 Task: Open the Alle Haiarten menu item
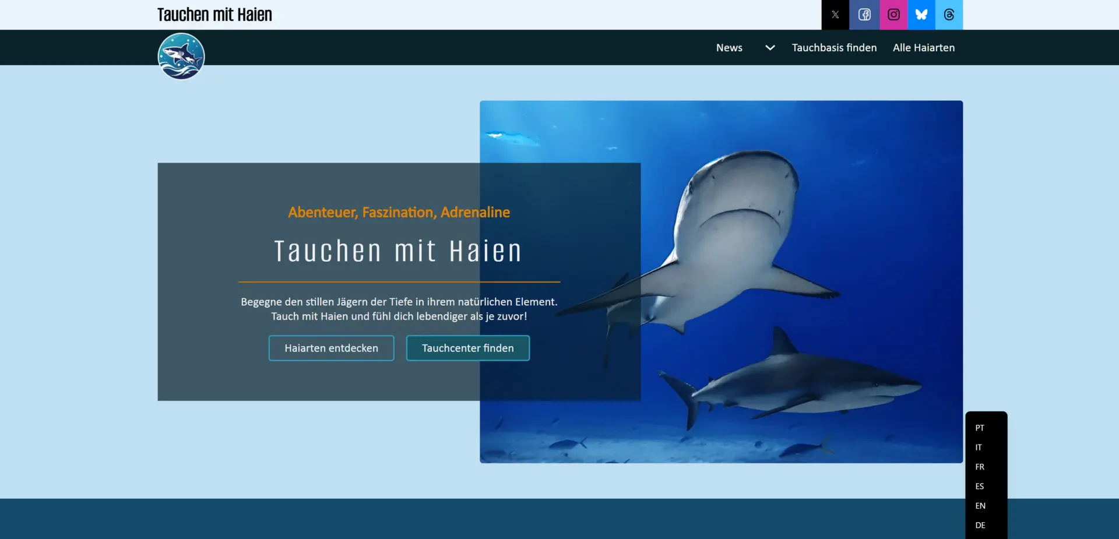click(x=924, y=48)
